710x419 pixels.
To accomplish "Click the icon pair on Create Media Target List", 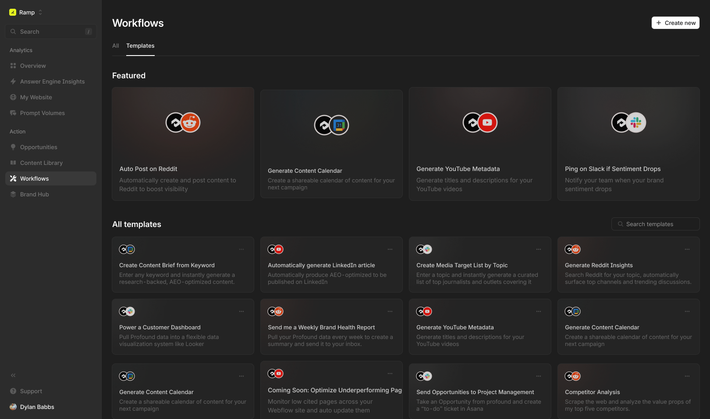I will click(424, 249).
